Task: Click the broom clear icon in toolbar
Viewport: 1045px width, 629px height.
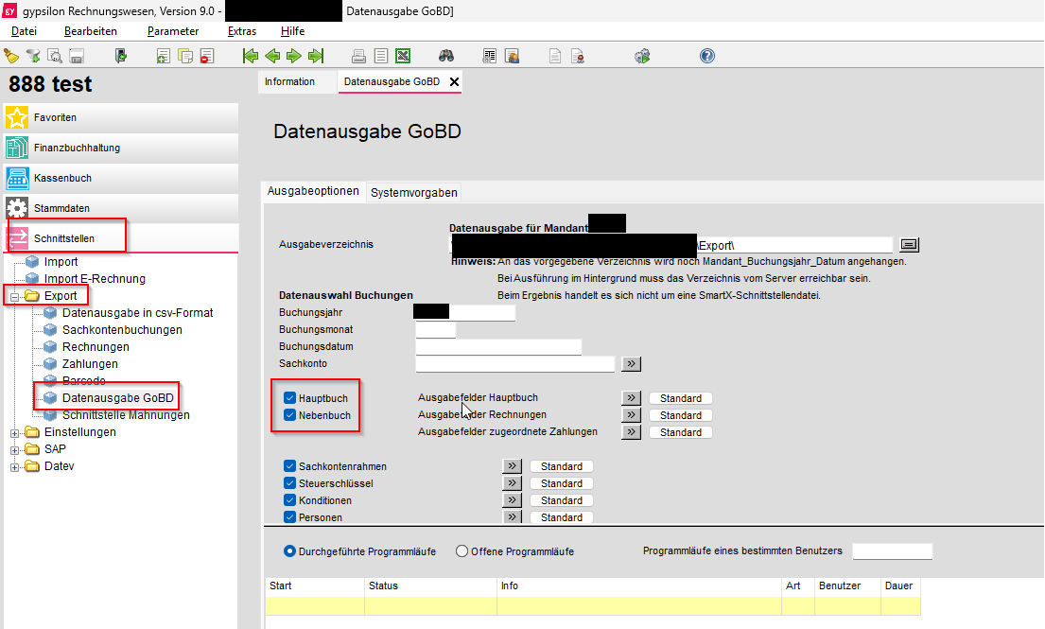Action: pyautogui.click(x=11, y=56)
